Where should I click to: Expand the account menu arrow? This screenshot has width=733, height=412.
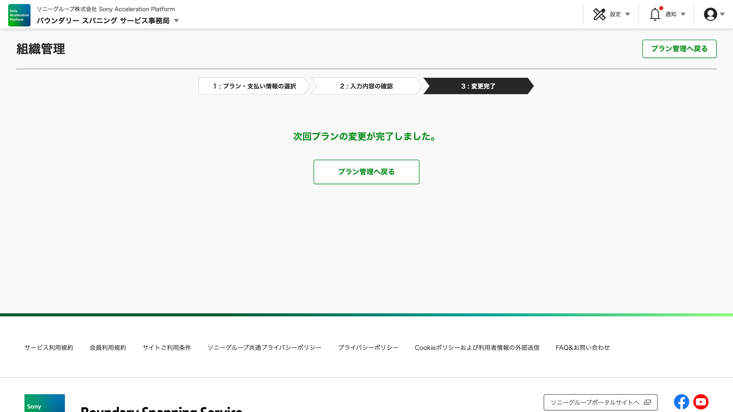722,14
